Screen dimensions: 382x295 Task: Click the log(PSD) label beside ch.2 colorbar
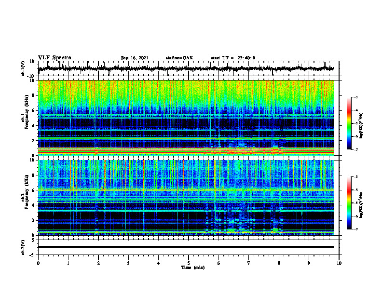pos(361,204)
